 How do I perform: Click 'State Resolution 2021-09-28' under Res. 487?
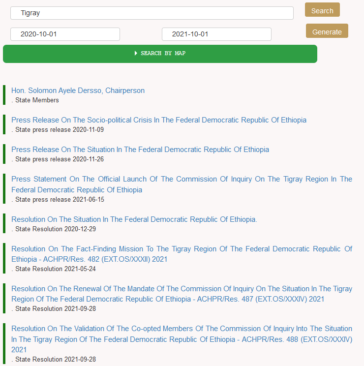coord(56,309)
